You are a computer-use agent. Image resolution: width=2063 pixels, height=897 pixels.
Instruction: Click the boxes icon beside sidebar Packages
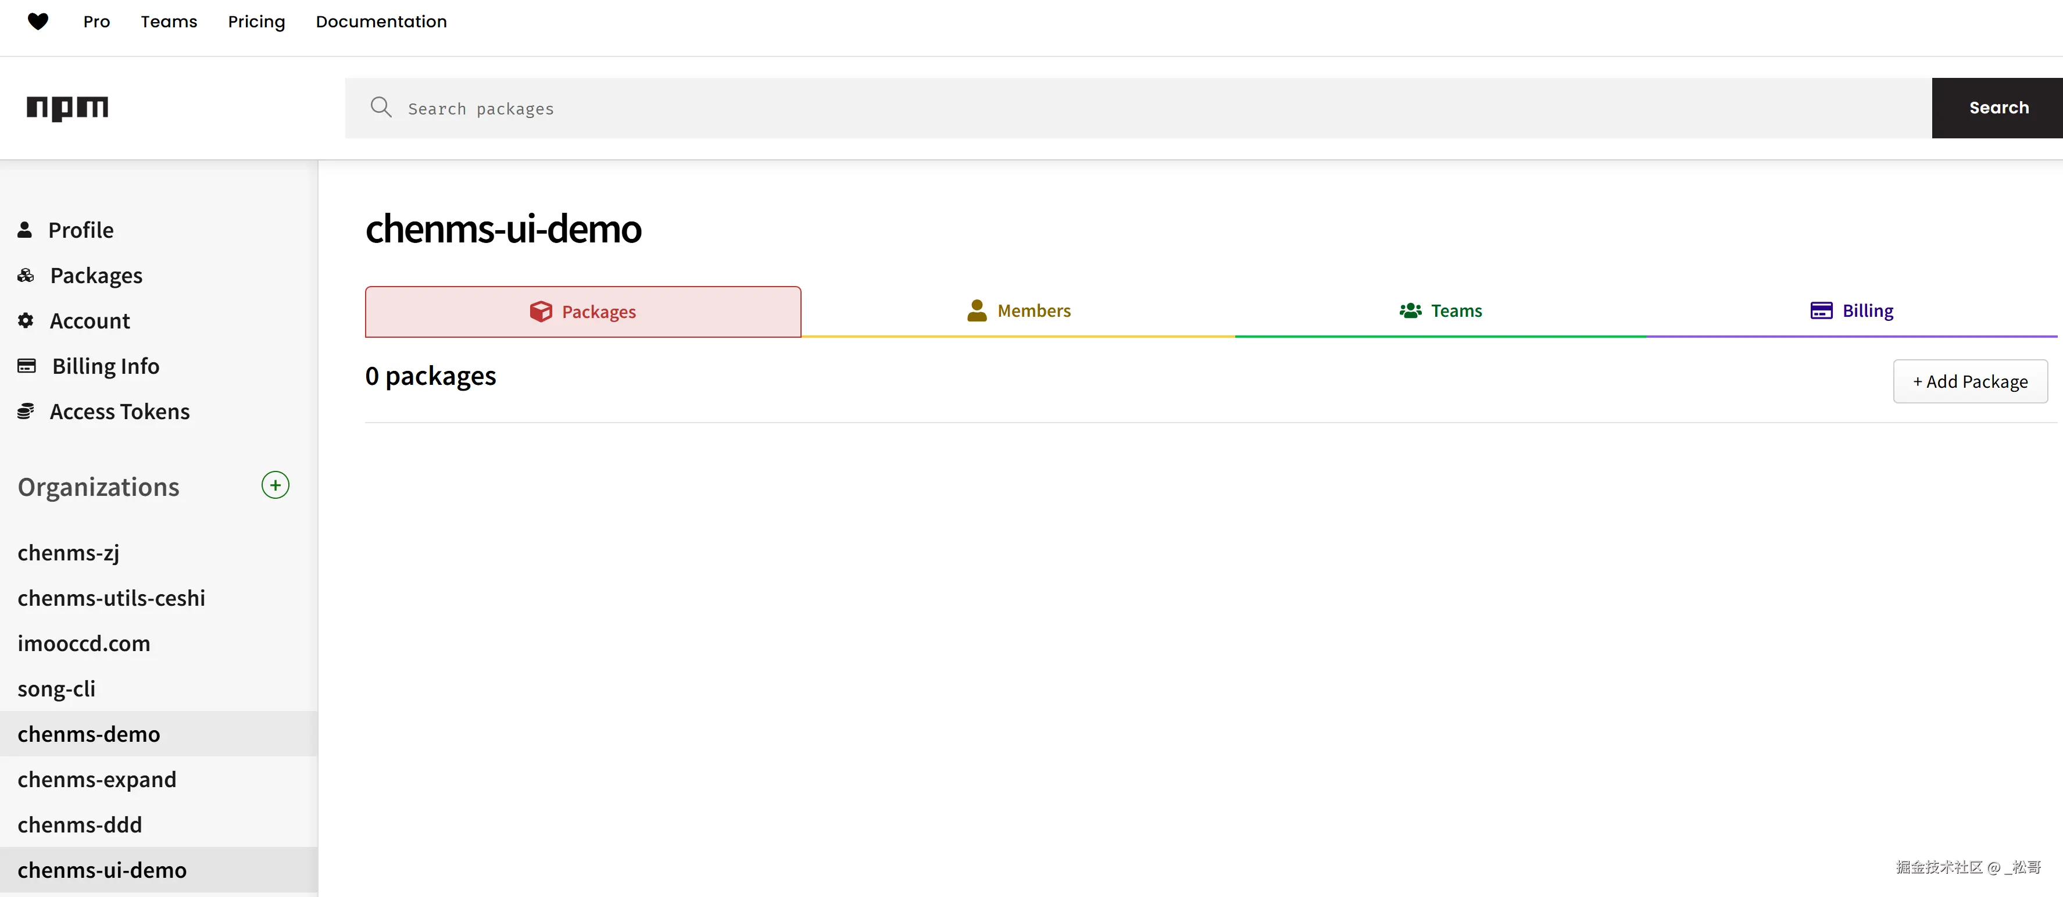26,276
